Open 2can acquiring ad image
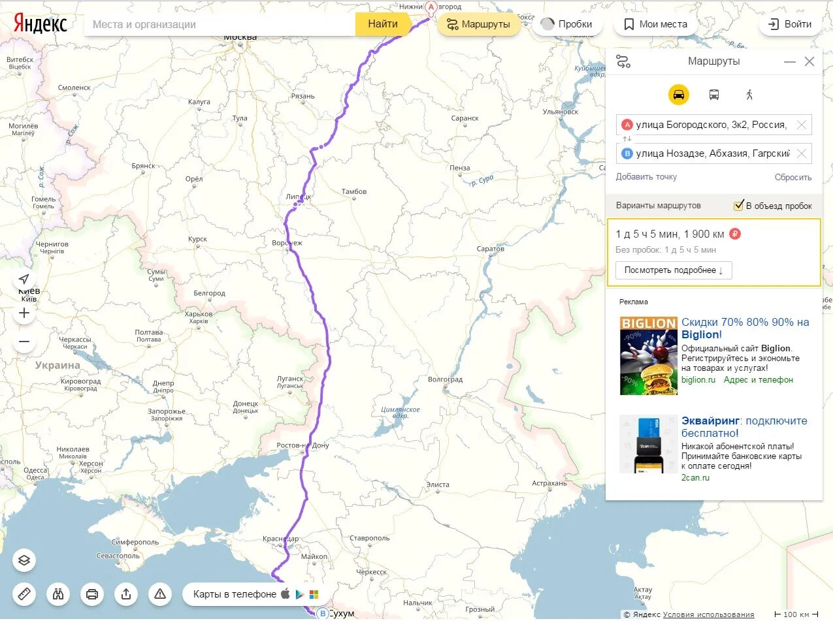833x621 pixels. coord(649,444)
